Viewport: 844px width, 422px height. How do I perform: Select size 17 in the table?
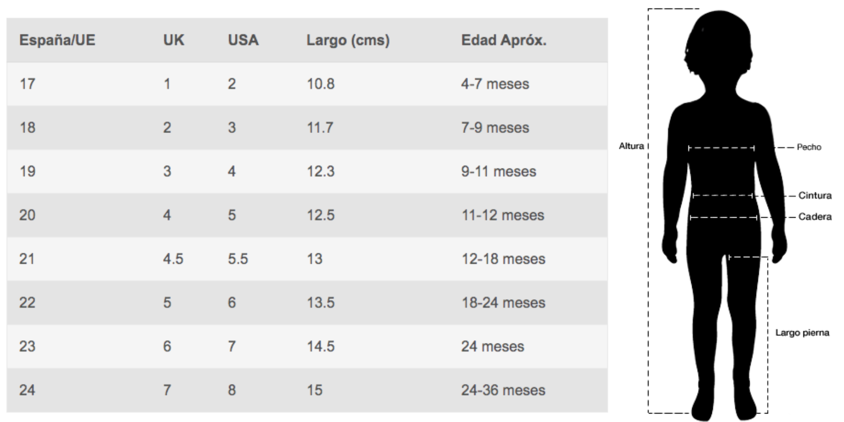tap(27, 84)
